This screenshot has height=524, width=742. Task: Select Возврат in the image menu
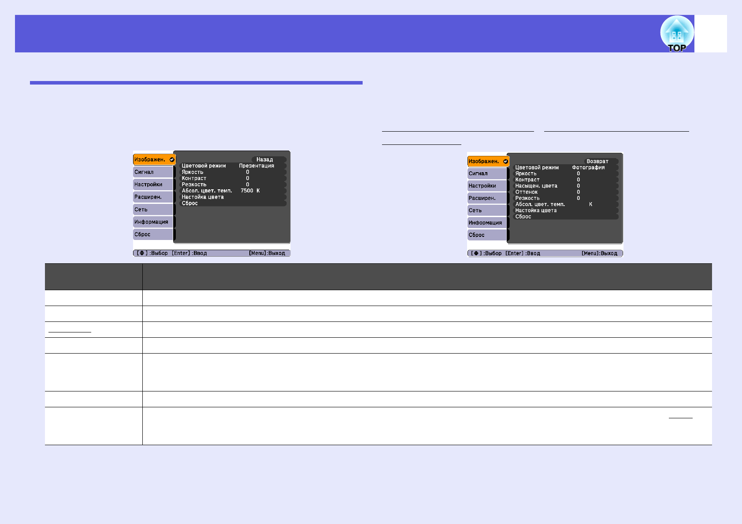[x=597, y=162]
